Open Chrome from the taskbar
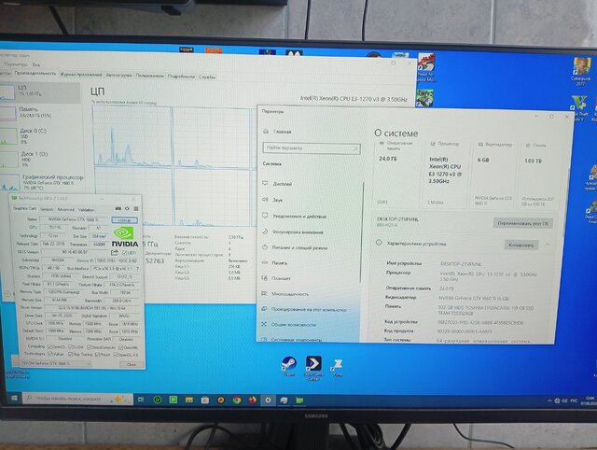Screen dimensions: 597x450 click(237, 401)
